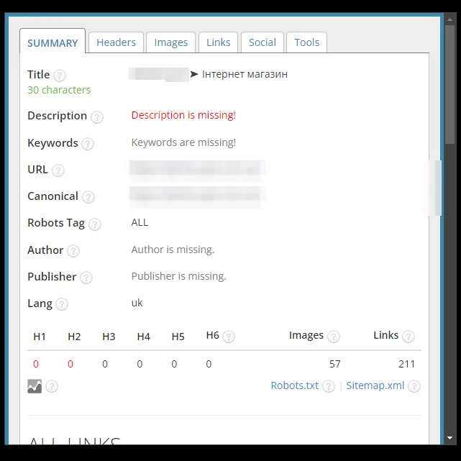Click the title text 'Інтернет магазин'
The image size is (461, 461).
(245, 74)
